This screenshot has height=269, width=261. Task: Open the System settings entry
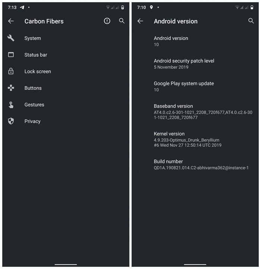pyautogui.click(x=66, y=38)
